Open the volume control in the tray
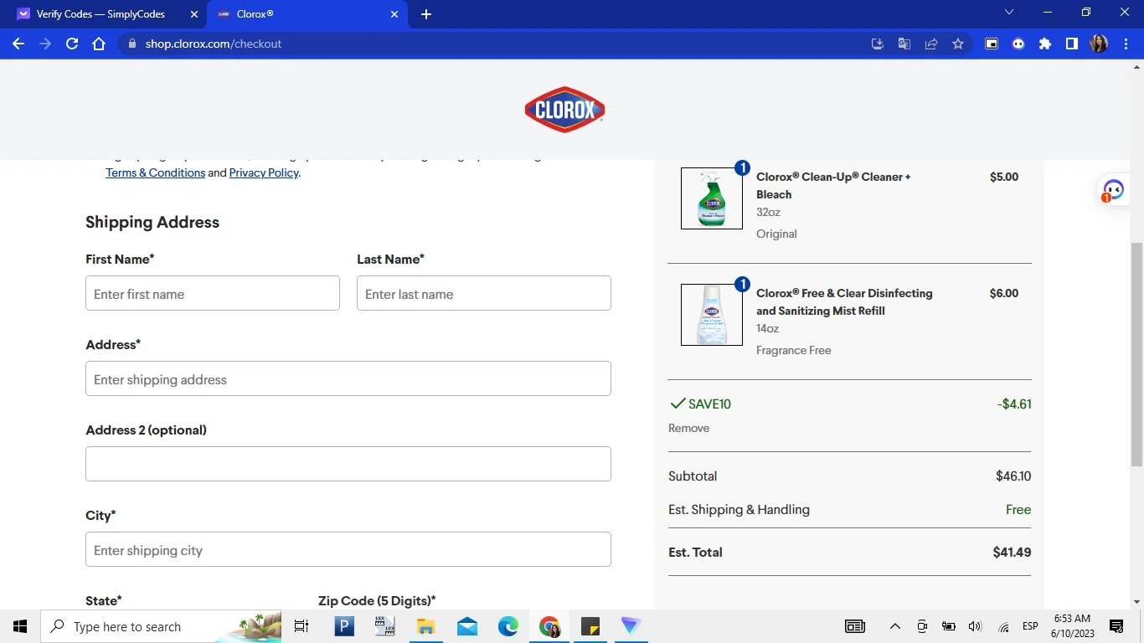This screenshot has width=1144, height=643. pos(975,626)
